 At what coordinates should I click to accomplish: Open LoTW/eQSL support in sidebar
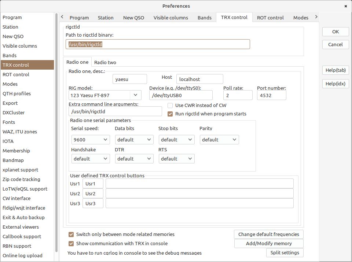point(27,189)
